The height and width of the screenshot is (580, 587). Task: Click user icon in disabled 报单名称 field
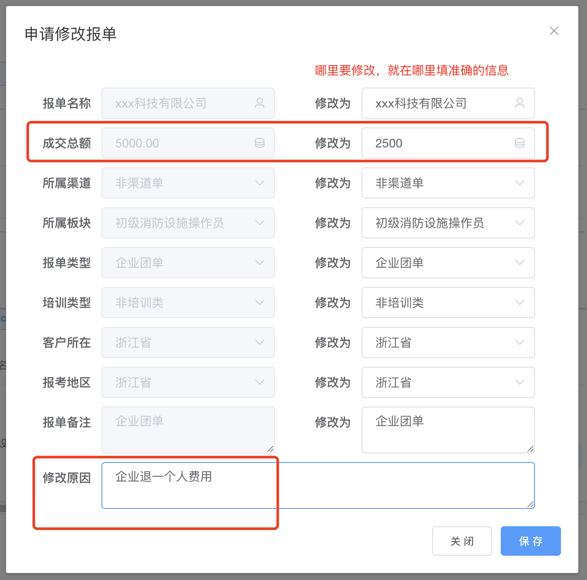coord(259,103)
